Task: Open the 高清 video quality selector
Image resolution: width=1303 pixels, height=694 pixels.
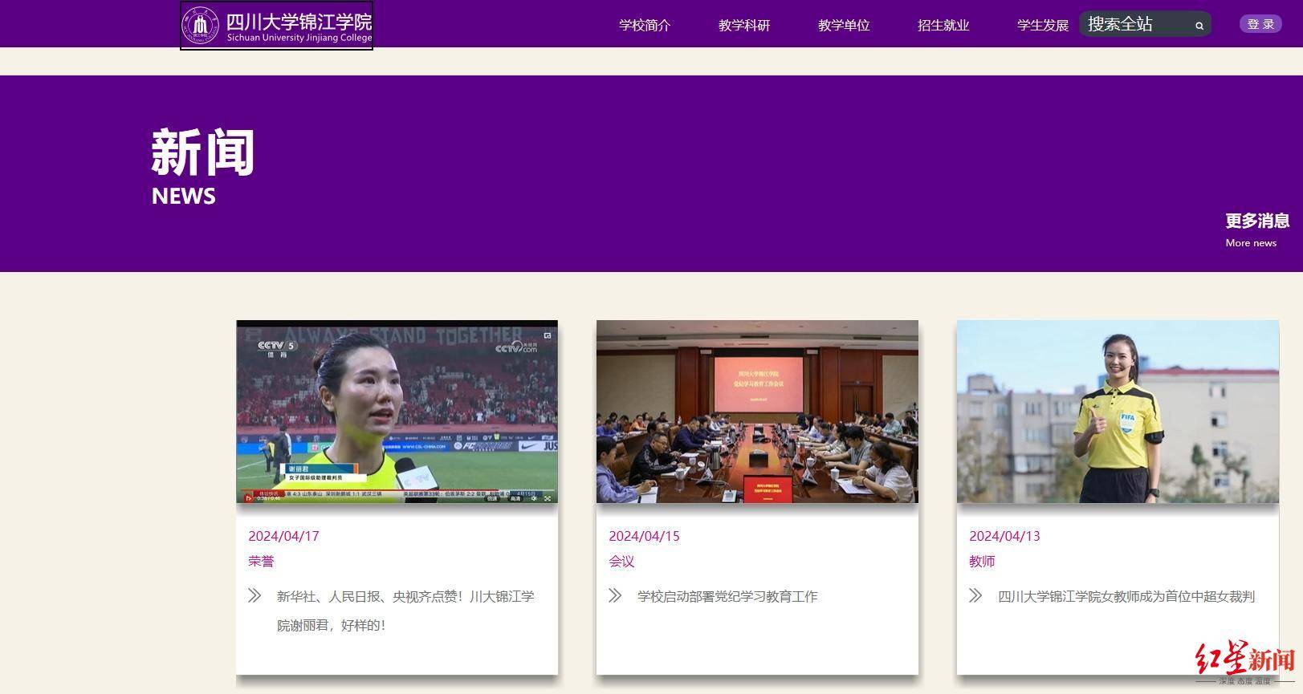Action: (x=515, y=498)
